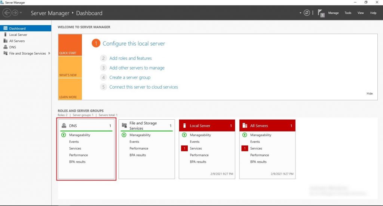Open the Help menu
This screenshot has height=206, width=383.
tap(373, 13)
